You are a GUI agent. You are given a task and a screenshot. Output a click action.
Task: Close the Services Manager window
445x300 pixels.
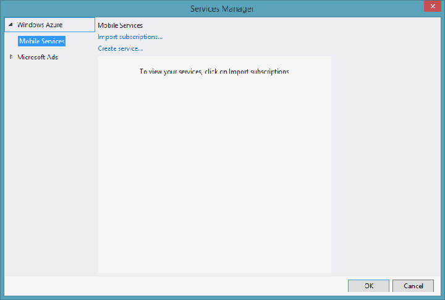pos(433,6)
